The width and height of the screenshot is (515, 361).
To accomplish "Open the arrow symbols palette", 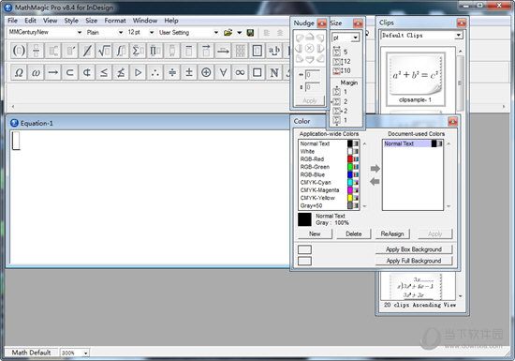I will [x=52, y=72].
